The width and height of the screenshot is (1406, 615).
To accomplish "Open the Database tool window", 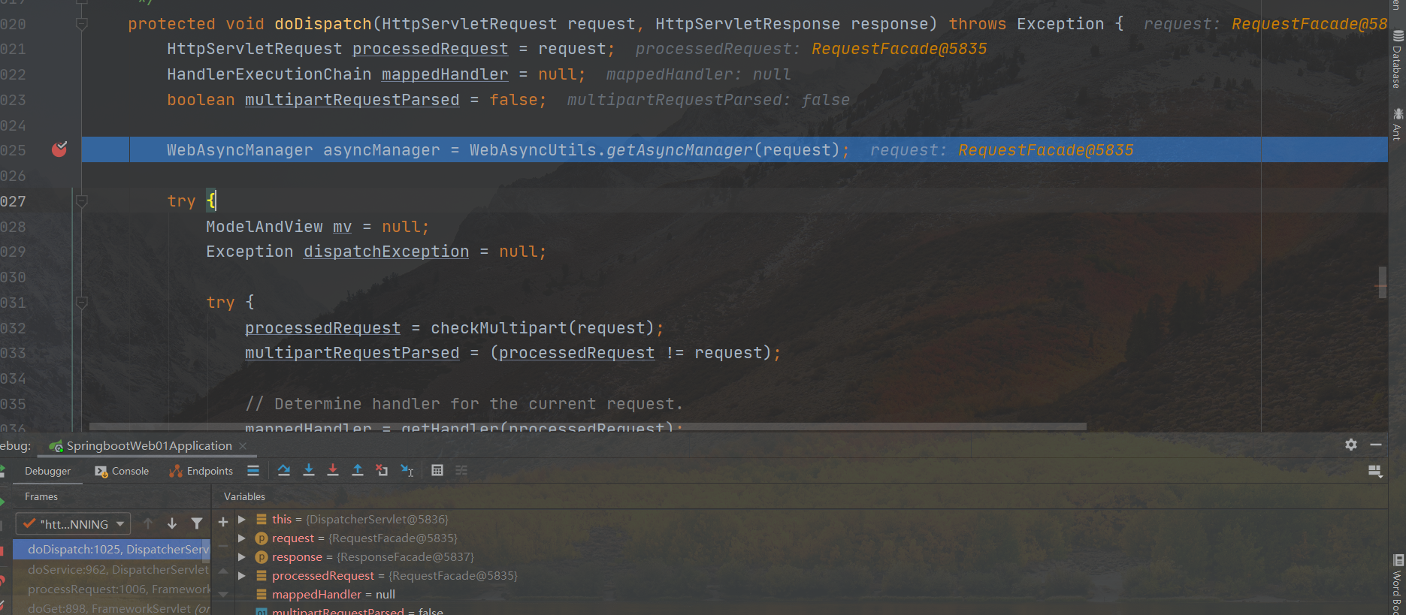I will click(x=1398, y=60).
